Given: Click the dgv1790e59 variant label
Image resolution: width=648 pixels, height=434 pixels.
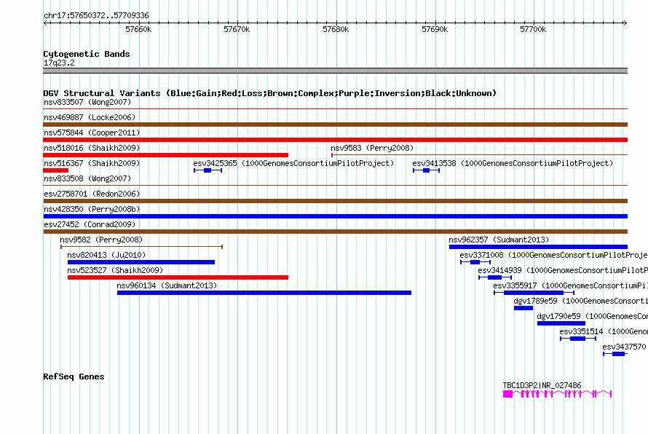Looking at the screenshot, I should [592, 316].
